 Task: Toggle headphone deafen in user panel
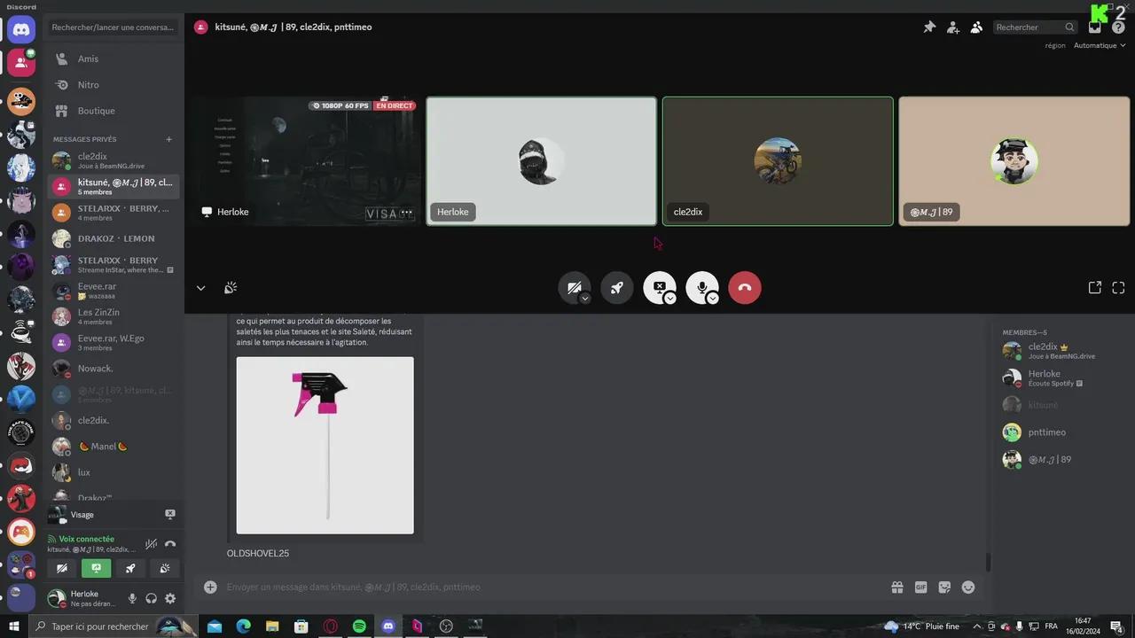point(151,599)
